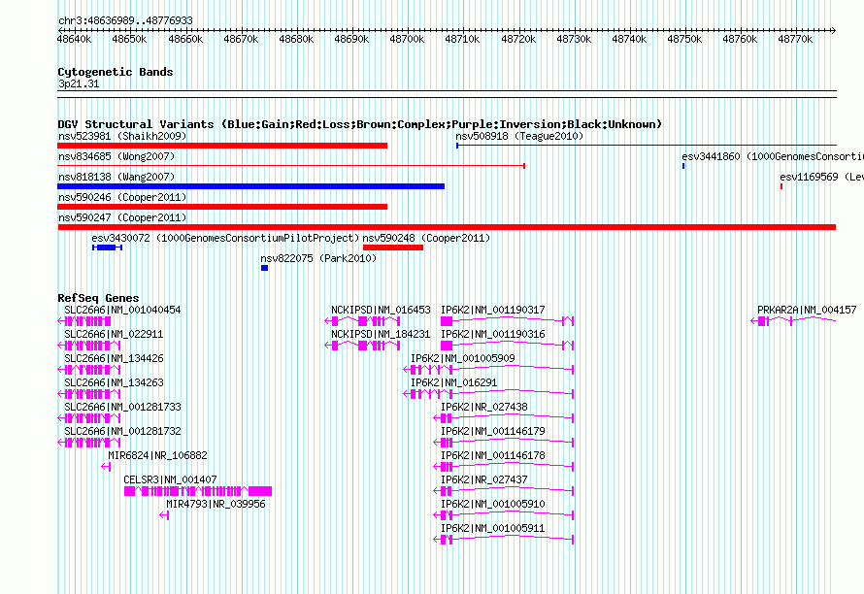Select the CELSR3 NM_001407 gene glyph
The width and height of the screenshot is (864, 594).
point(198,491)
